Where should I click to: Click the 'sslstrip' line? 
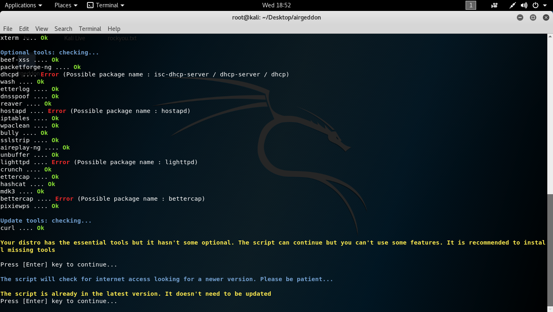[30, 140]
